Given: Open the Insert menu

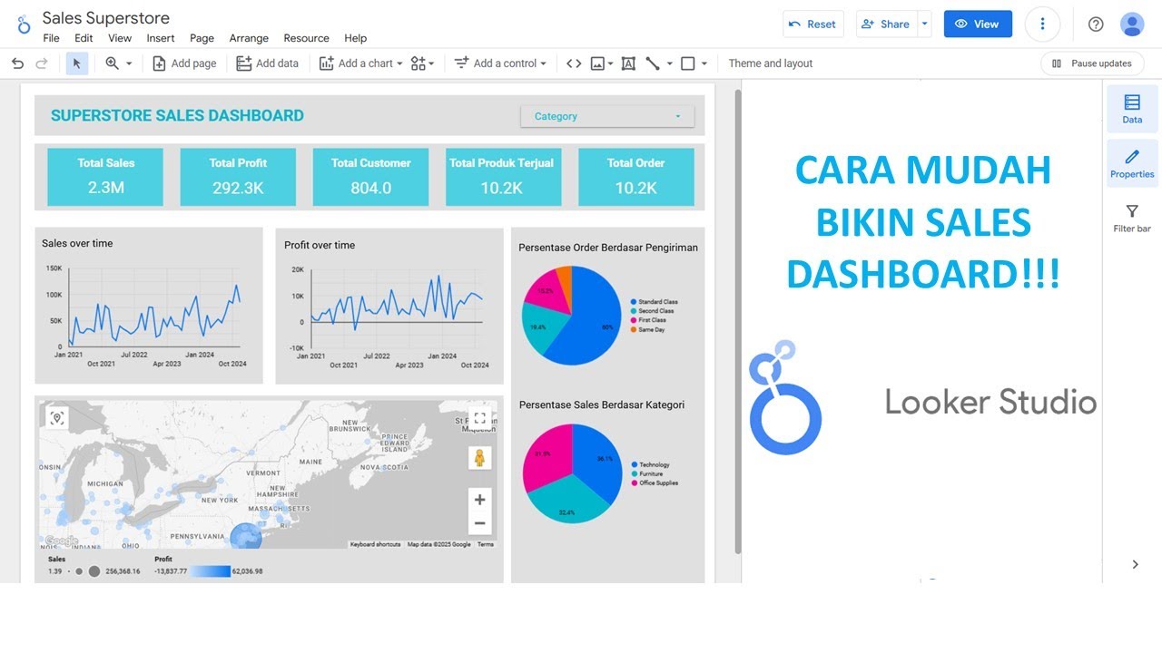Looking at the screenshot, I should [x=161, y=38].
